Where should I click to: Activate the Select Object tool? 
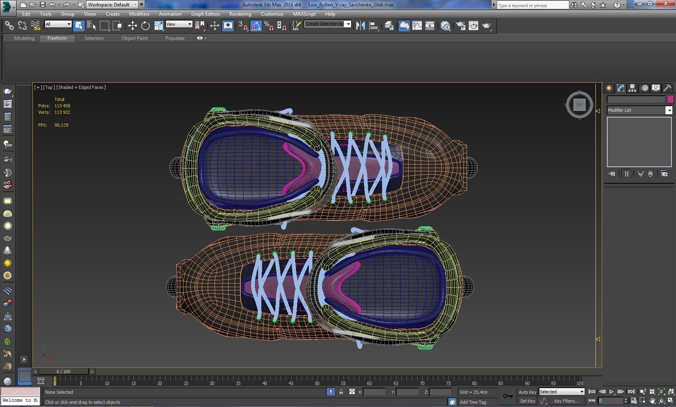tap(79, 26)
